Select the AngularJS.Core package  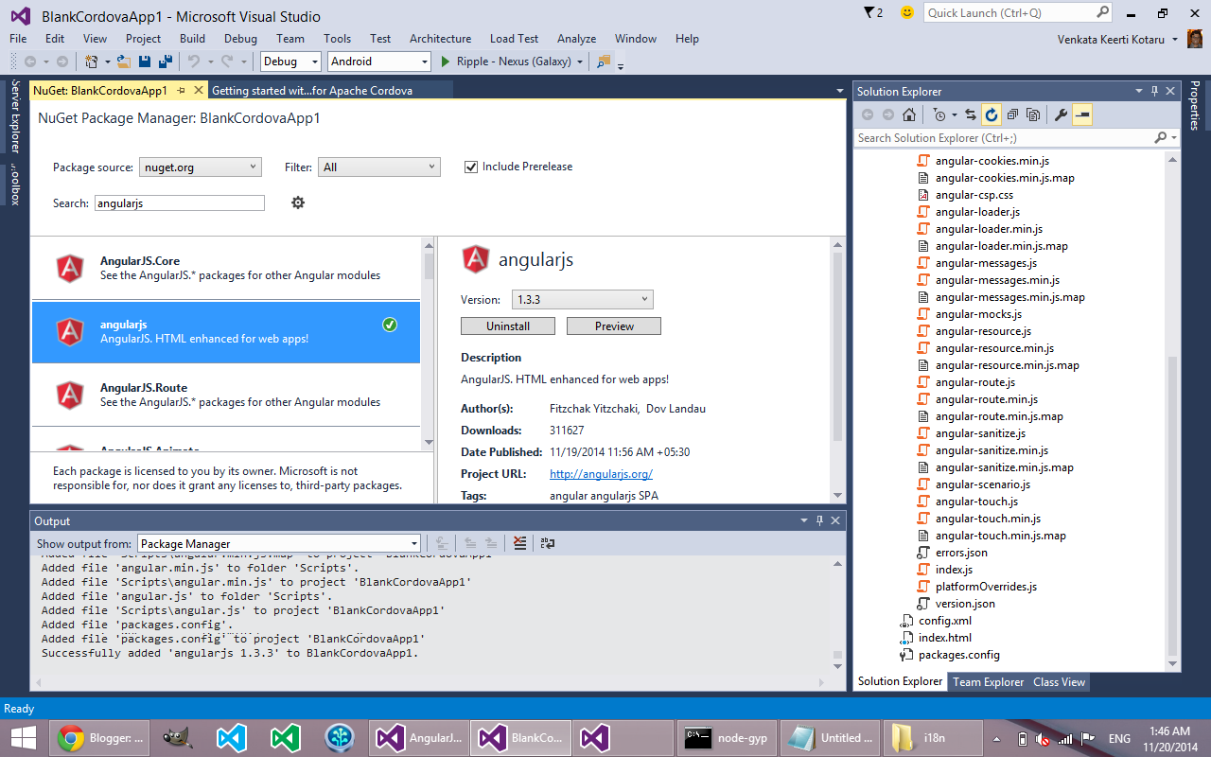point(226,268)
